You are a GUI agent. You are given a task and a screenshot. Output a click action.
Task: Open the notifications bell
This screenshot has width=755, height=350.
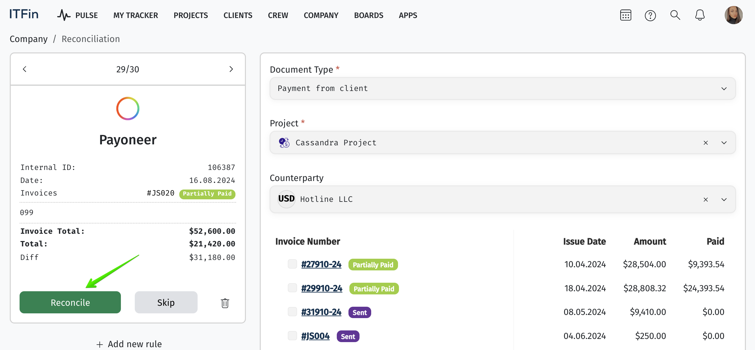click(700, 15)
